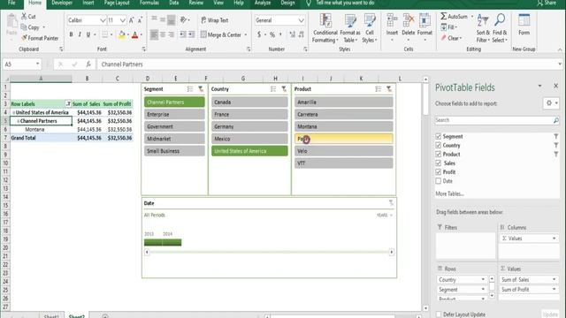566x318 pixels.
Task: Apply percent style format
Action: pos(272,34)
